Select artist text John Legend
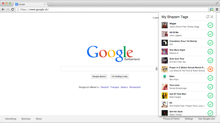 (x=175, y=36)
